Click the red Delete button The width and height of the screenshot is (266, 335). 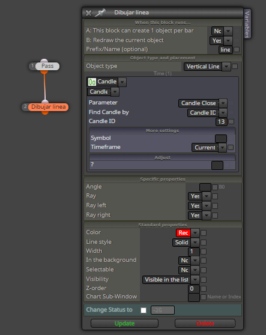pos(205,324)
